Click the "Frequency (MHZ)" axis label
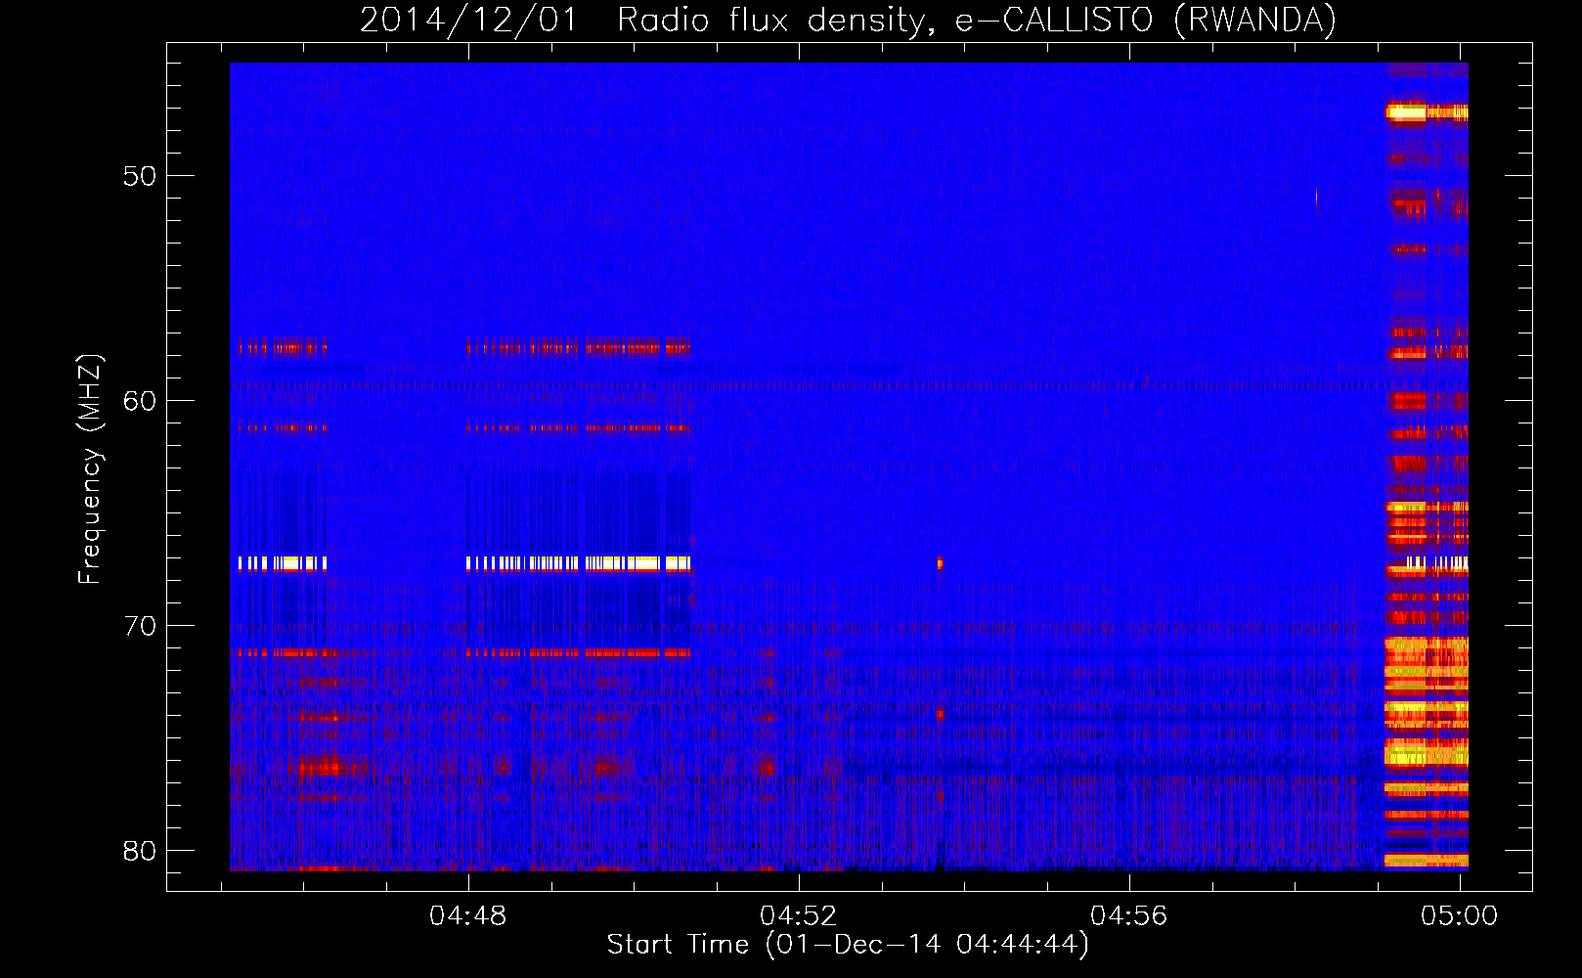Viewport: 1582px width, 978px height. pos(90,469)
